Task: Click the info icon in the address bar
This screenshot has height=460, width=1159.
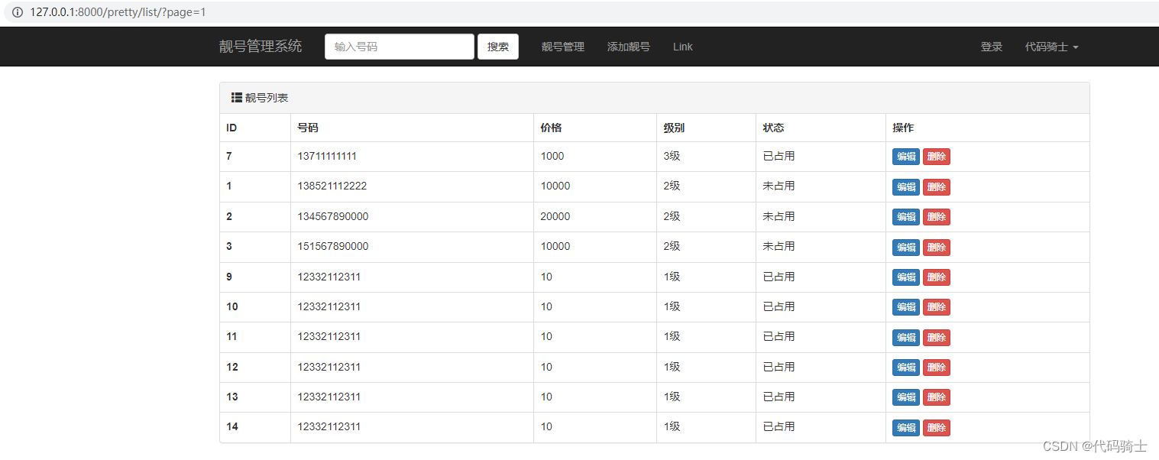Action: point(17,12)
